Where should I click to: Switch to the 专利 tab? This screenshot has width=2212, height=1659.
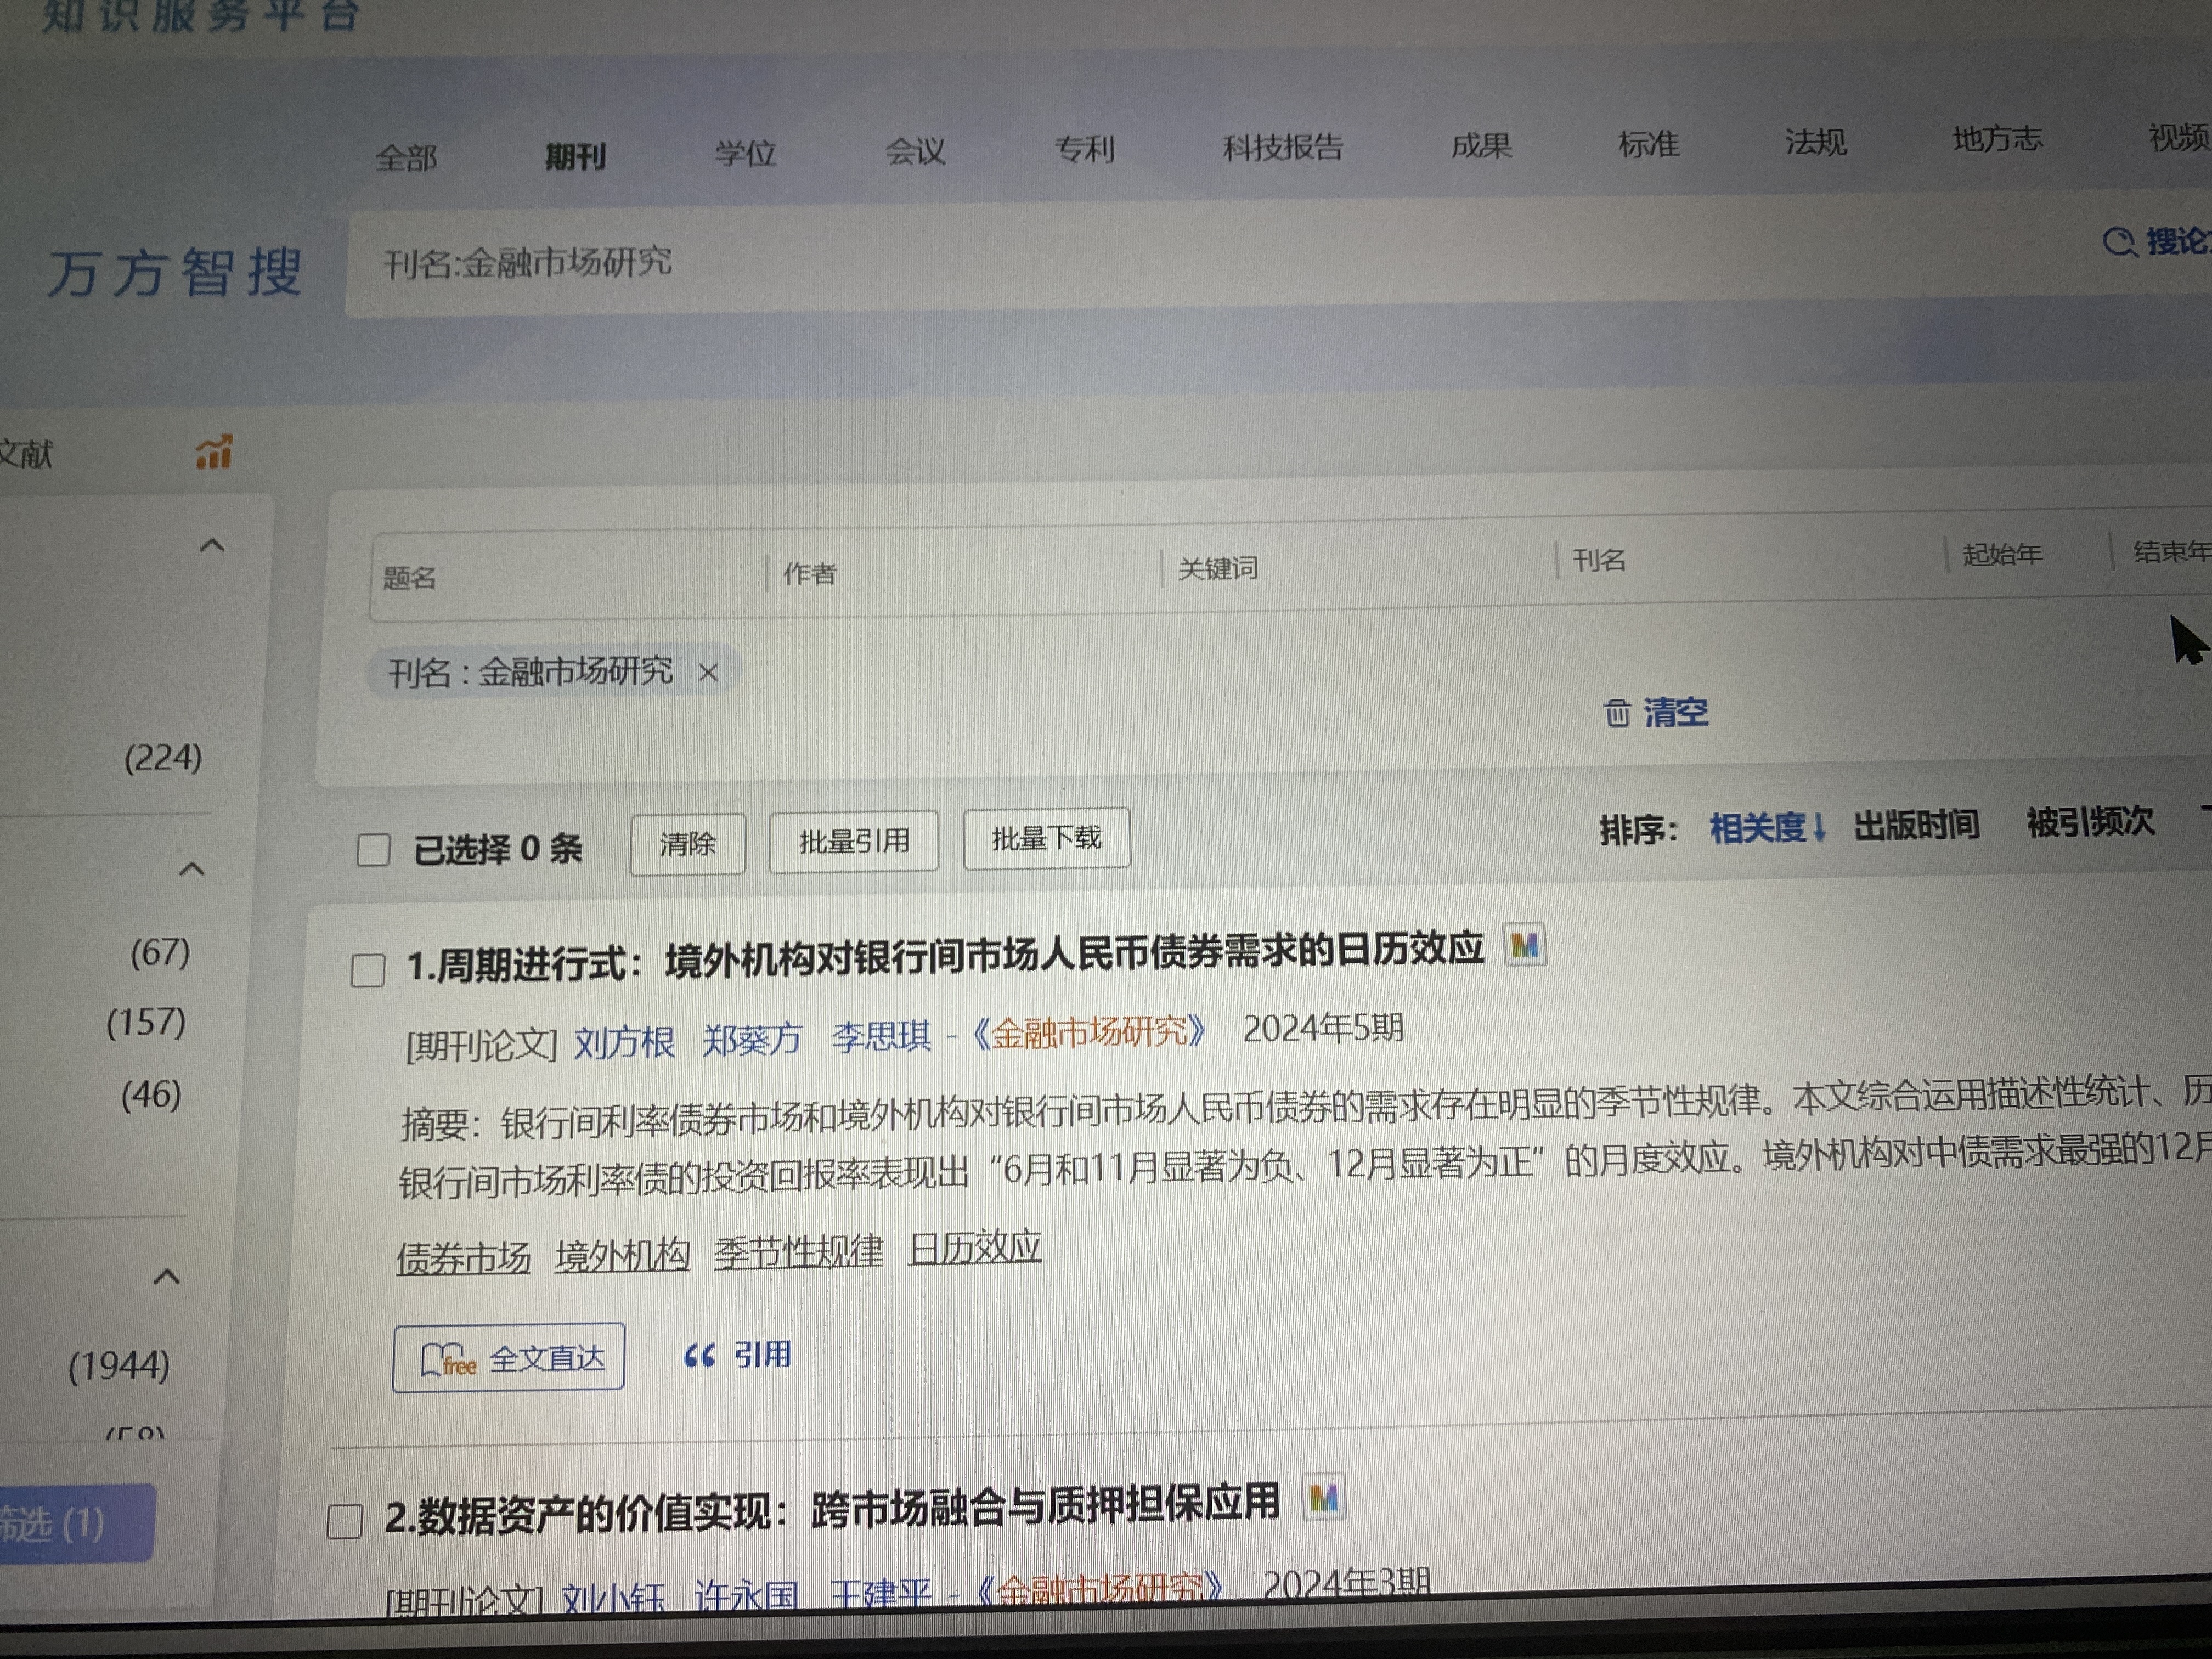(x=1084, y=150)
